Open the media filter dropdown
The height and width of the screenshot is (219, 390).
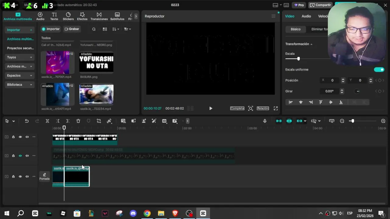pyautogui.click(x=127, y=29)
